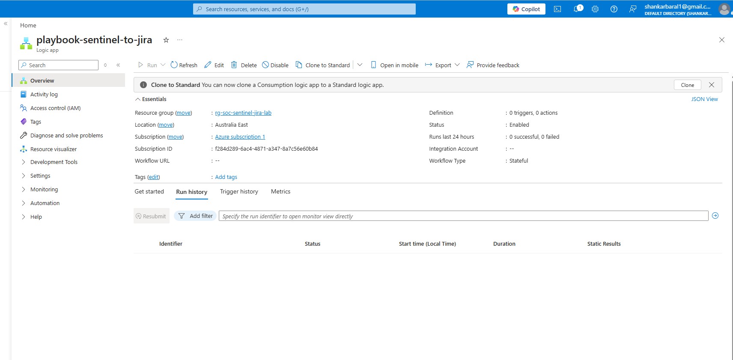733x360 pixels.
Task: Click the Subscription ID value
Action: pyautogui.click(x=266, y=149)
